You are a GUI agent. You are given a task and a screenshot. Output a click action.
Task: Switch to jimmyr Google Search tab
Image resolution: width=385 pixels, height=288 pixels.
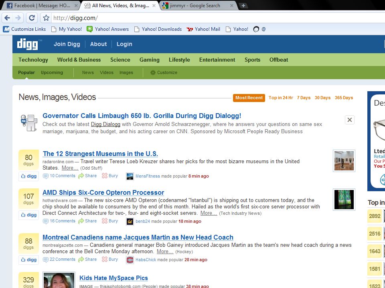click(199, 5)
